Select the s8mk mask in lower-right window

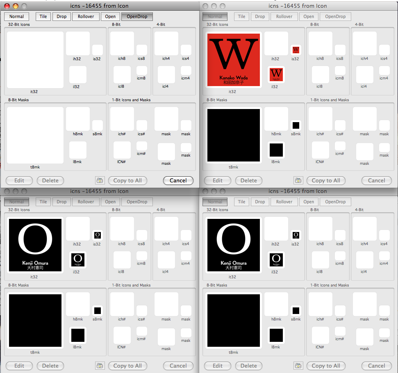pos(296,311)
